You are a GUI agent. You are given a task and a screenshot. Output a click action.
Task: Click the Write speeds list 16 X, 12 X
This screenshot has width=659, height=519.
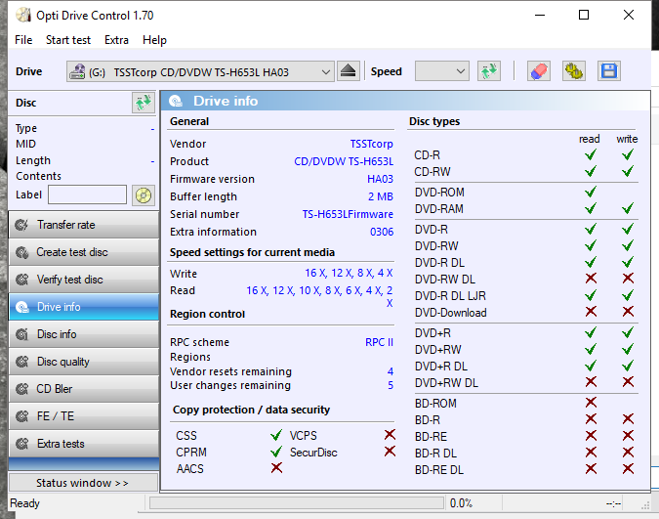349,273
